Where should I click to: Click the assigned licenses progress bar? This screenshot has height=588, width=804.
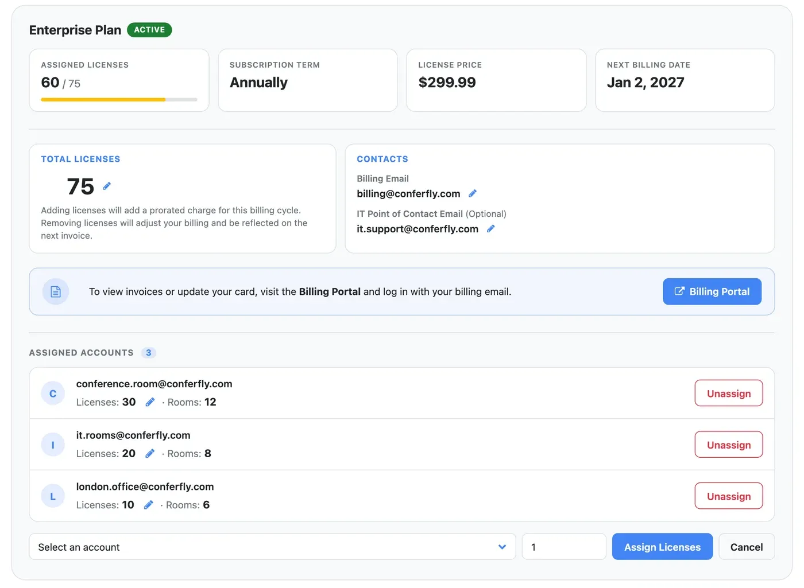click(119, 100)
